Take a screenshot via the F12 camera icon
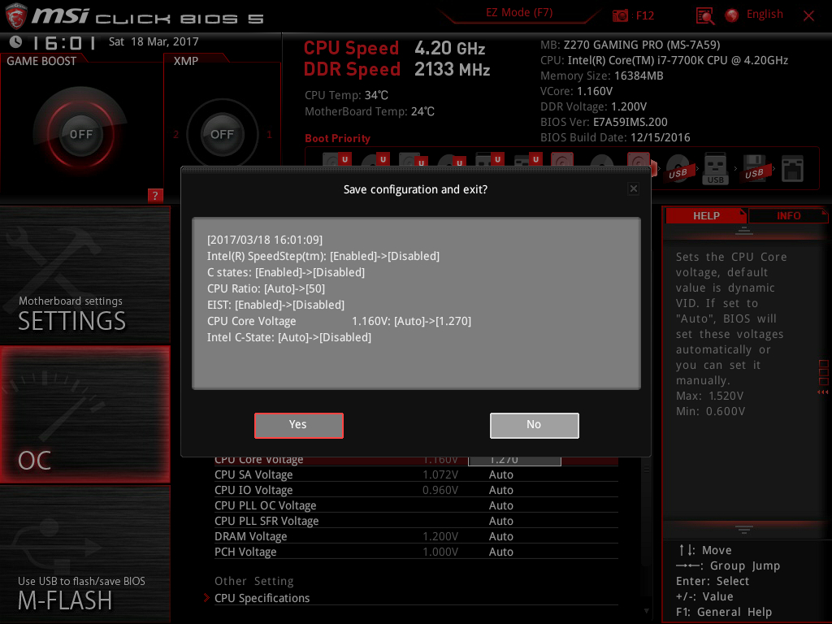The image size is (832, 624). pyautogui.click(x=619, y=15)
